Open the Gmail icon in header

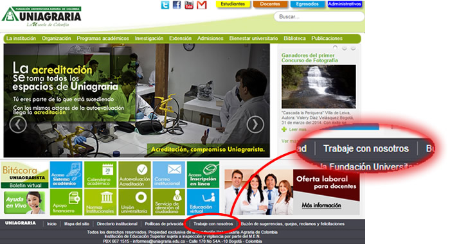[201, 5]
